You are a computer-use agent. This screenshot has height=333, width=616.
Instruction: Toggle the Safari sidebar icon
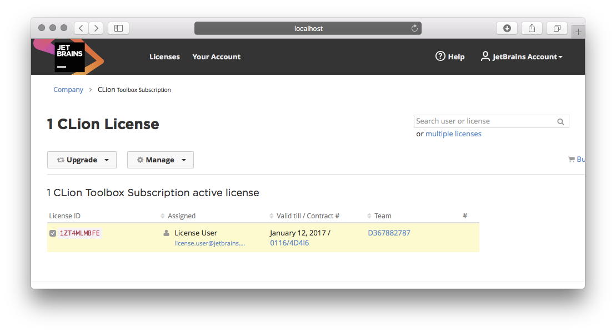pos(118,28)
